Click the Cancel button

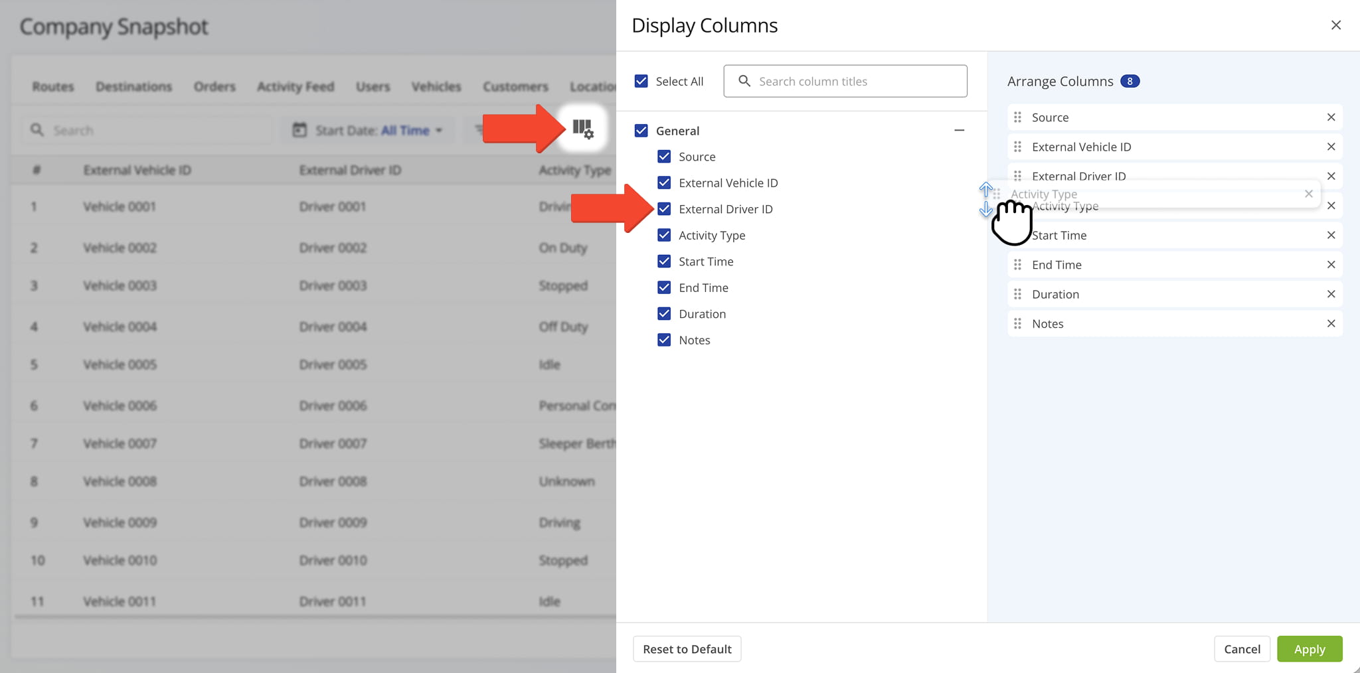1242,649
